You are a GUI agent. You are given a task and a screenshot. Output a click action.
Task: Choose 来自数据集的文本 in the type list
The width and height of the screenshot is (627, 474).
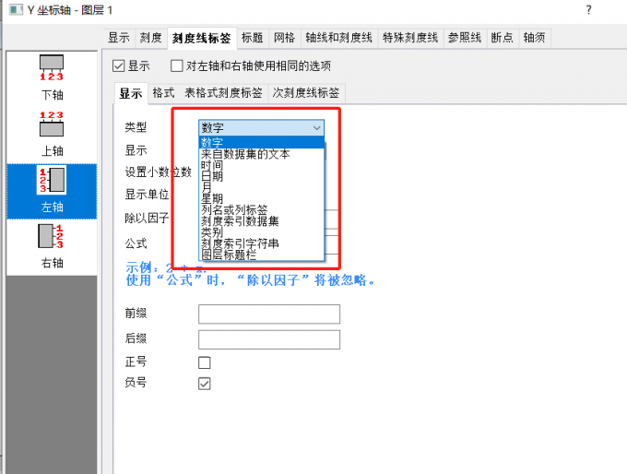click(261, 154)
